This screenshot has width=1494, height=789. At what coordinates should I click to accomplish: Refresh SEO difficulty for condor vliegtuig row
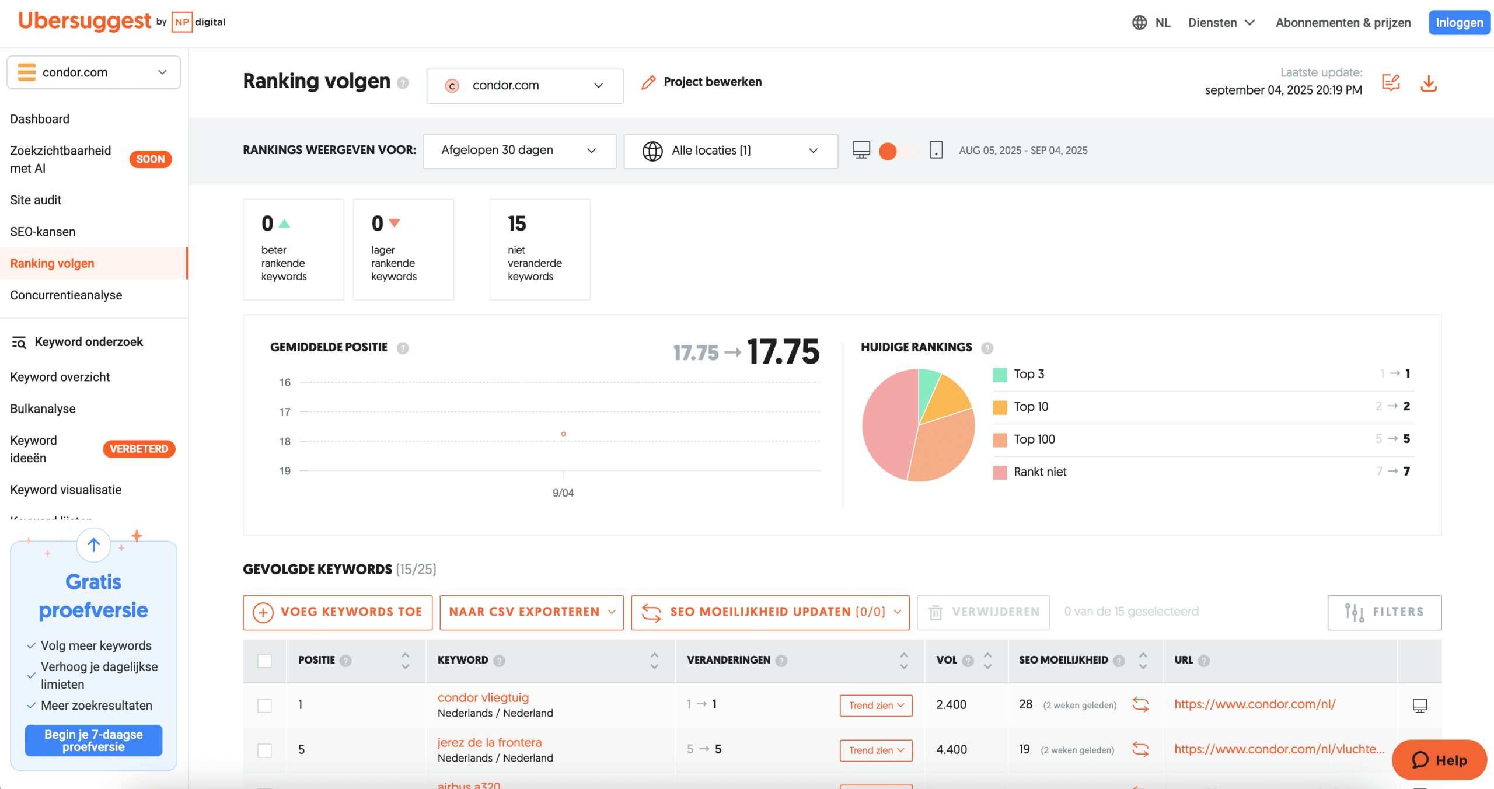coord(1140,704)
